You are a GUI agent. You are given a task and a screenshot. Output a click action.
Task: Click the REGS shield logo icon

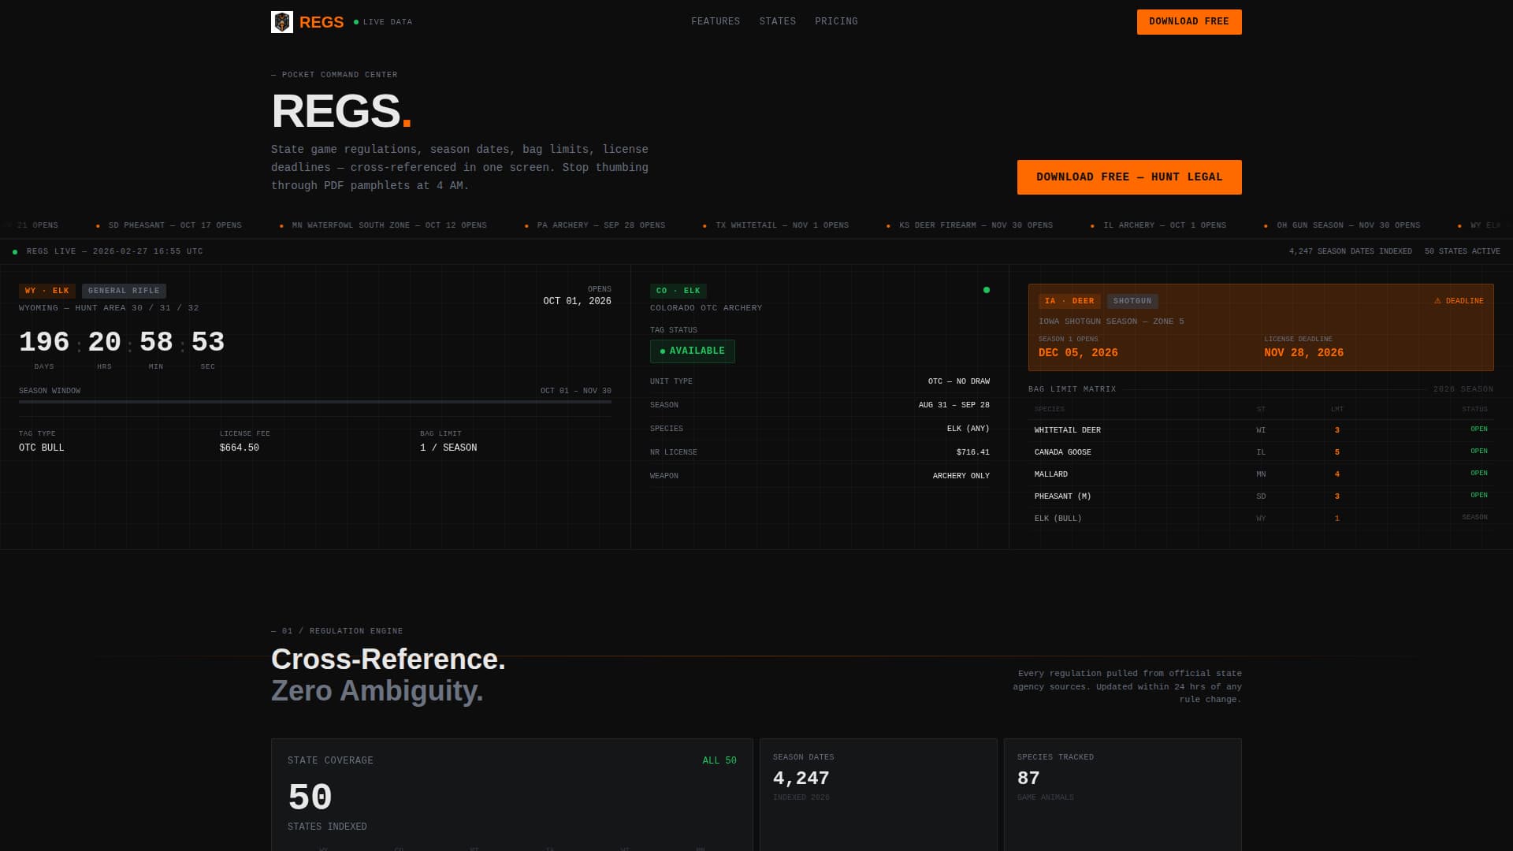281,21
